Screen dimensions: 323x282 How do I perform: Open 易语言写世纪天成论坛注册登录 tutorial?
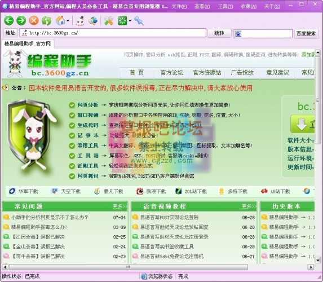click(x=174, y=237)
